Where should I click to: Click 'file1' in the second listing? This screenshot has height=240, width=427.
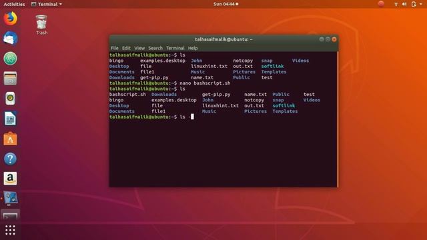(x=158, y=111)
